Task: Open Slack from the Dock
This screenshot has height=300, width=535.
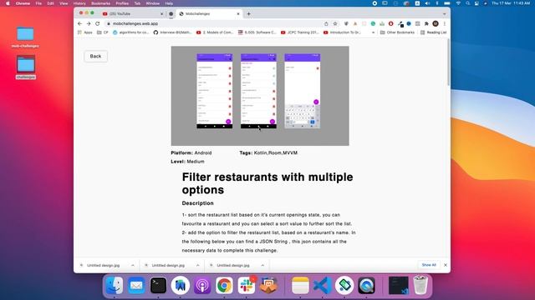Action: click(247, 285)
